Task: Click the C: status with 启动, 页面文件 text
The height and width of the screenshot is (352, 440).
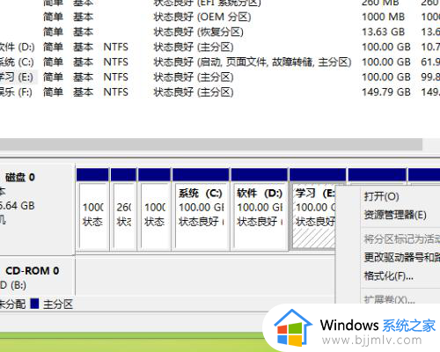Action: pyautogui.click(x=253, y=62)
